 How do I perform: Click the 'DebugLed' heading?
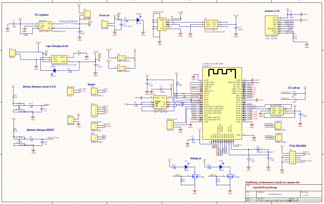coord(195,158)
